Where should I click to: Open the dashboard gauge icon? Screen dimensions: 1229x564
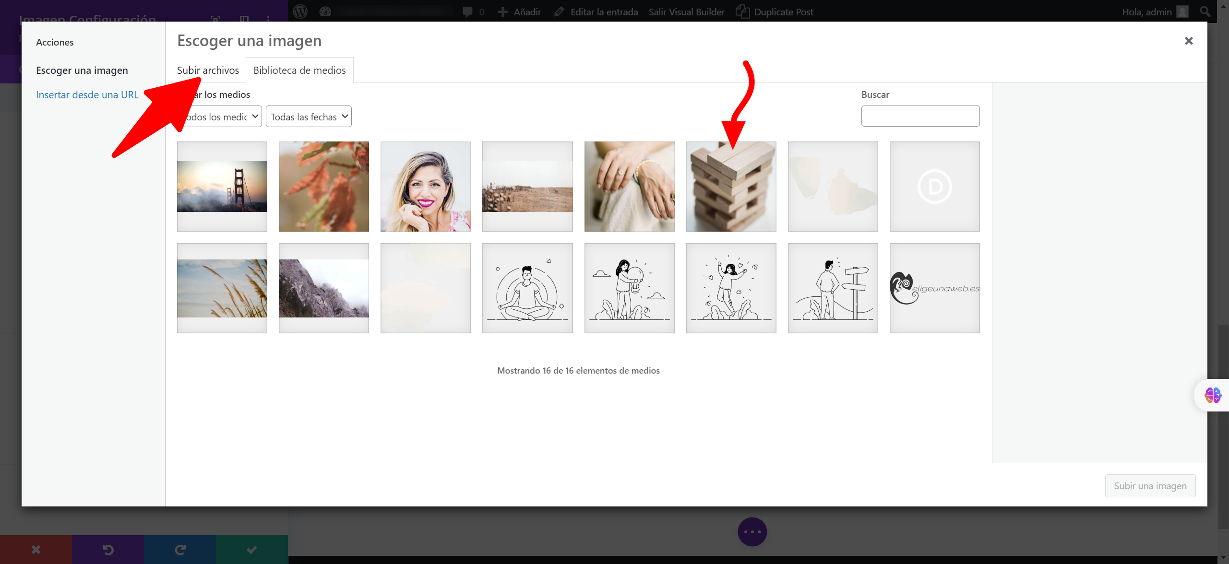[x=325, y=12]
